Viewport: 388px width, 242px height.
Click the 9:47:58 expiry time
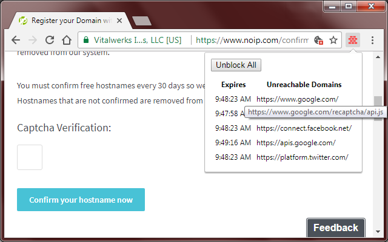click(230, 114)
